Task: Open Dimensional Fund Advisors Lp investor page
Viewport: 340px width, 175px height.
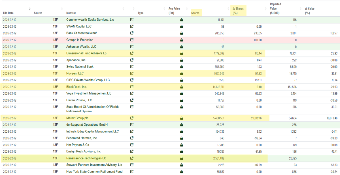Action: coord(86,53)
